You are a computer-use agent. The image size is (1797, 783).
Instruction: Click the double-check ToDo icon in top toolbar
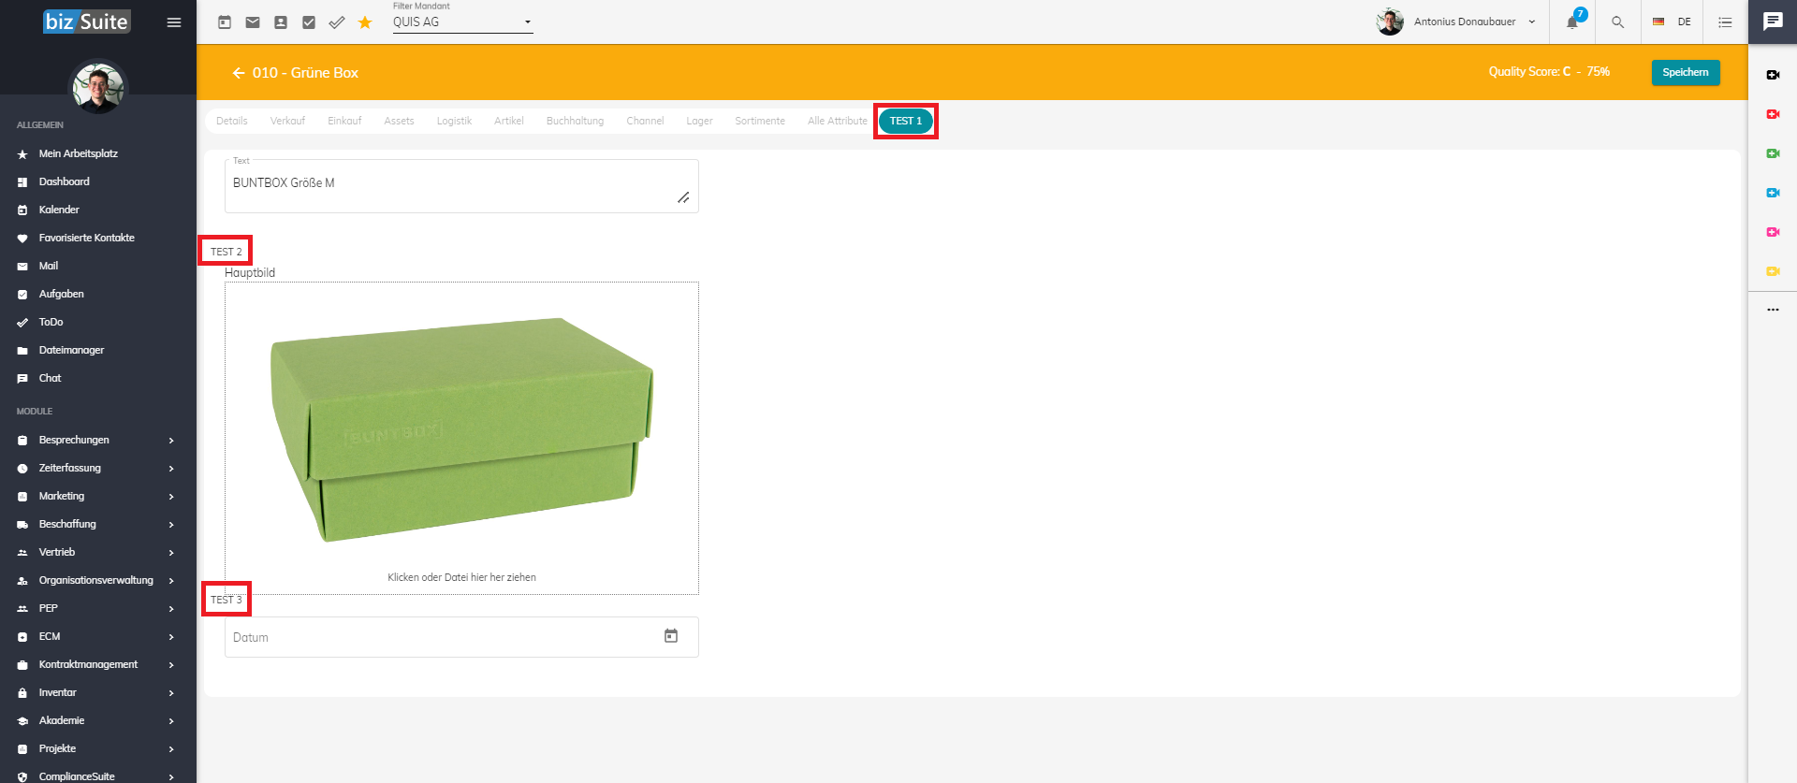coord(337,22)
